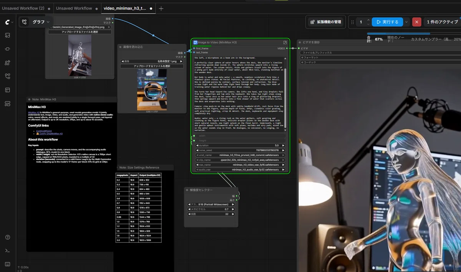Screen dimensions: 461x272
Task: Add a new workflow tab with plus icon
Action: tap(161, 8)
